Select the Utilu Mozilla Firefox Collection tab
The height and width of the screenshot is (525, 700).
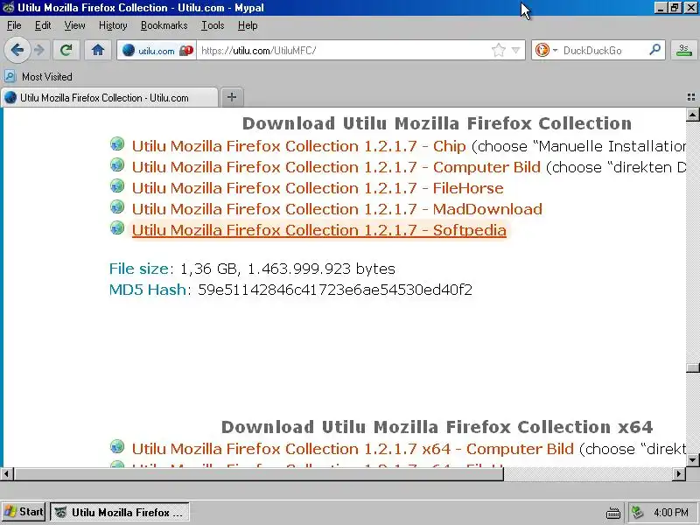[109, 98]
